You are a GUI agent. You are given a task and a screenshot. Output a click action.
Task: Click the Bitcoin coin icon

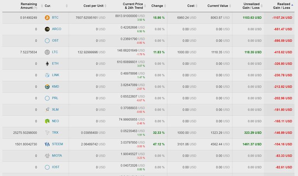click(47, 18)
